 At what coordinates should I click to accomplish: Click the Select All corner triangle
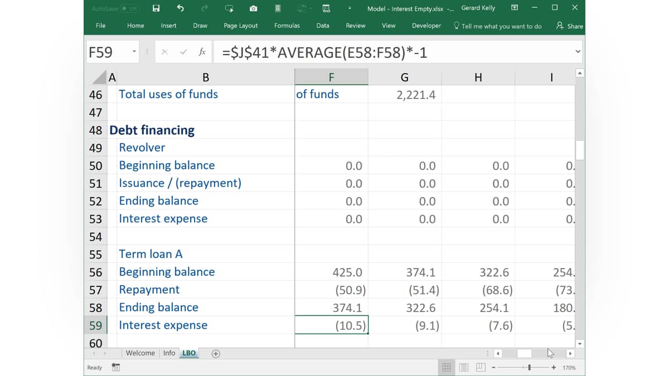pos(98,77)
